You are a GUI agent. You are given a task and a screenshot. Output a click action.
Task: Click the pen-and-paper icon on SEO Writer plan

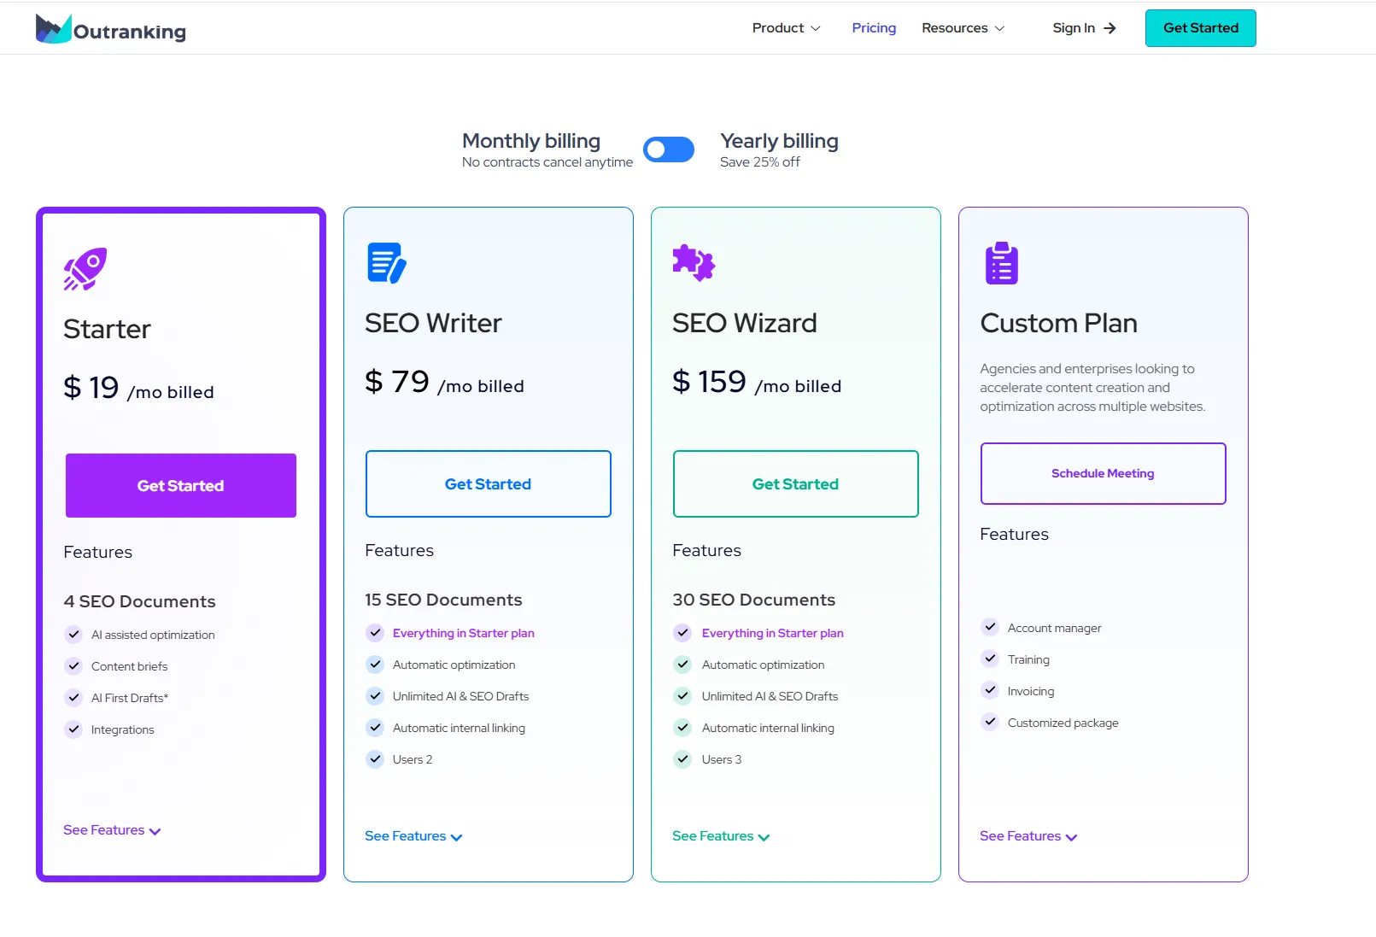coord(386,262)
